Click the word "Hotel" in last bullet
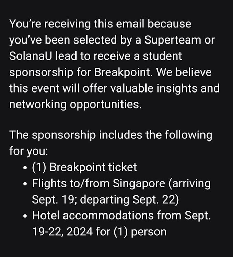Image resolution: width=233 pixels, height=257 pixels. [x=46, y=216]
